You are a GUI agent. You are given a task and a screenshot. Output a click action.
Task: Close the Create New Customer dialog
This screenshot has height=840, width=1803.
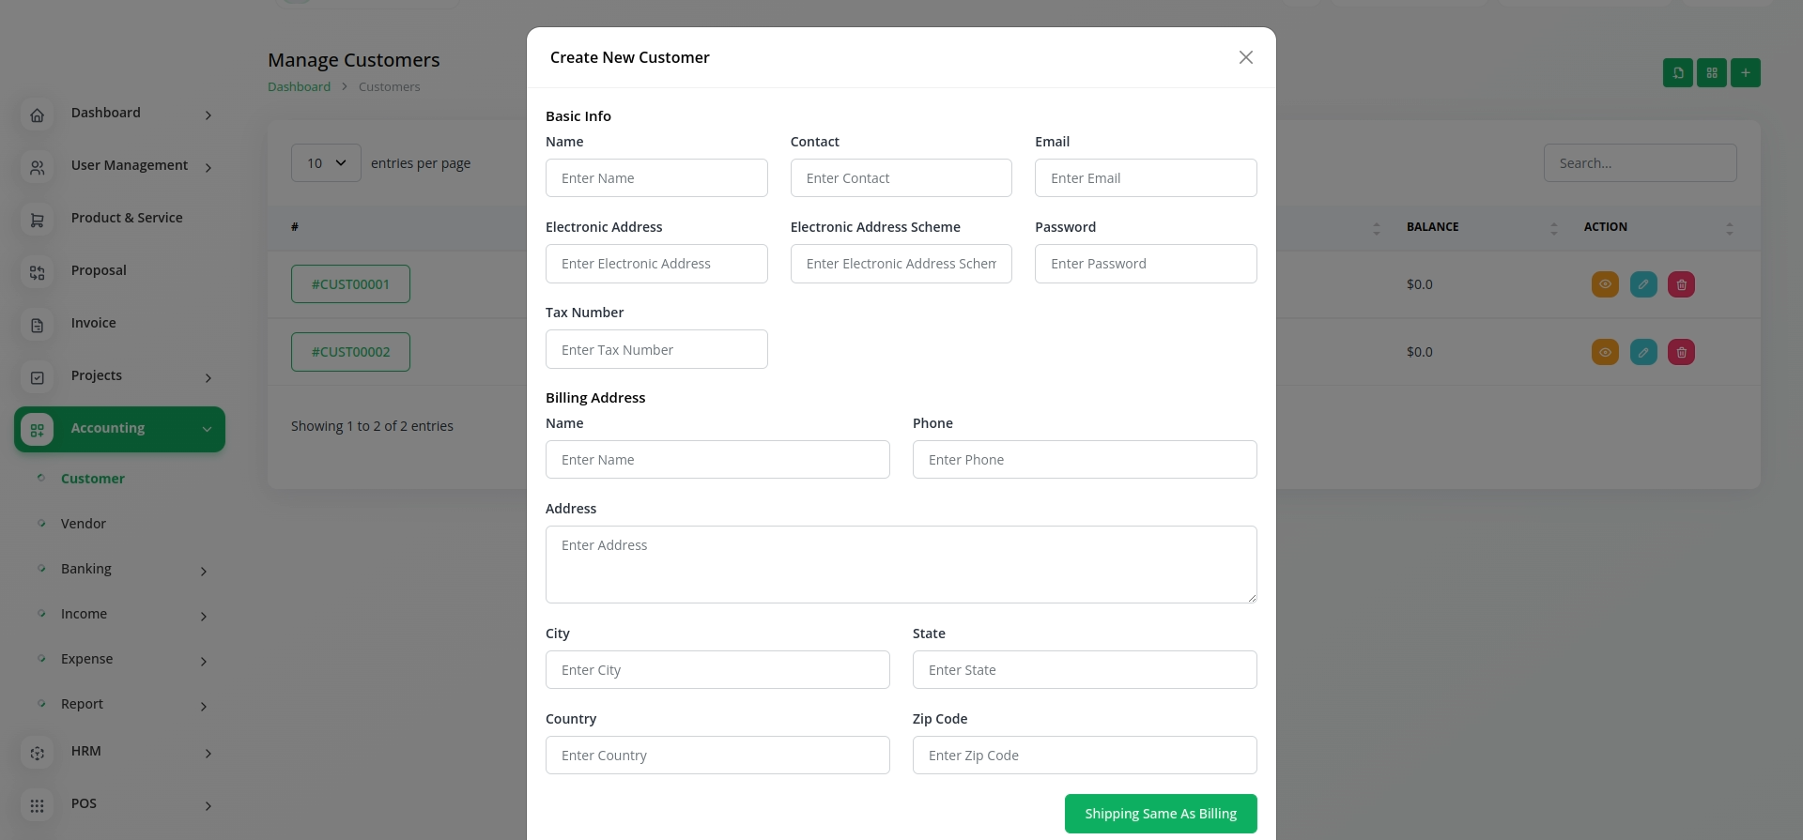(1245, 57)
